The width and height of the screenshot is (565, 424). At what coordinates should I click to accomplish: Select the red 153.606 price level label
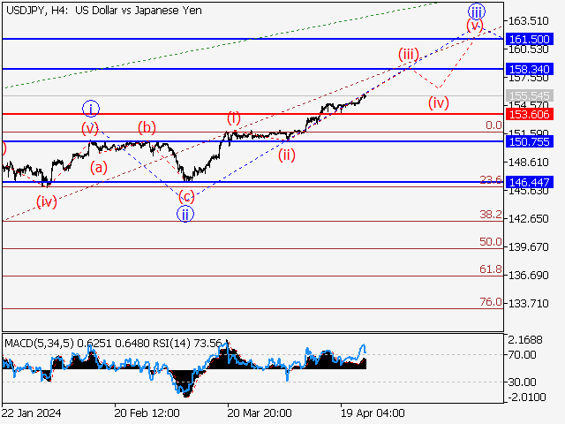click(x=529, y=114)
